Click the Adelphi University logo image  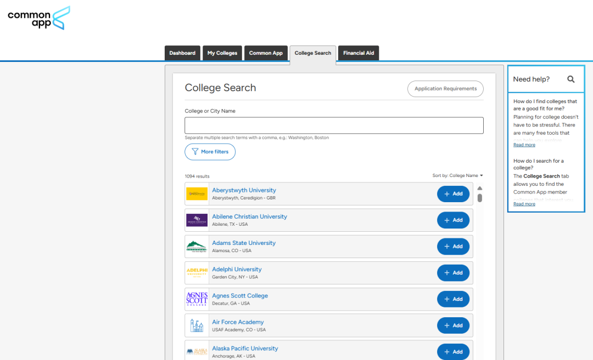point(197,273)
